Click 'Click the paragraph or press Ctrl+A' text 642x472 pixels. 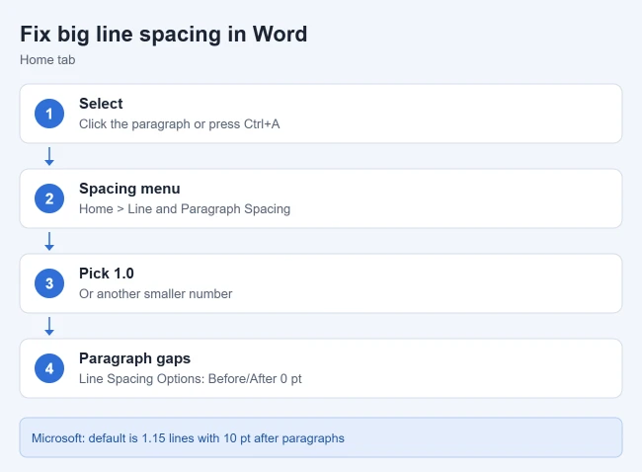click(180, 124)
